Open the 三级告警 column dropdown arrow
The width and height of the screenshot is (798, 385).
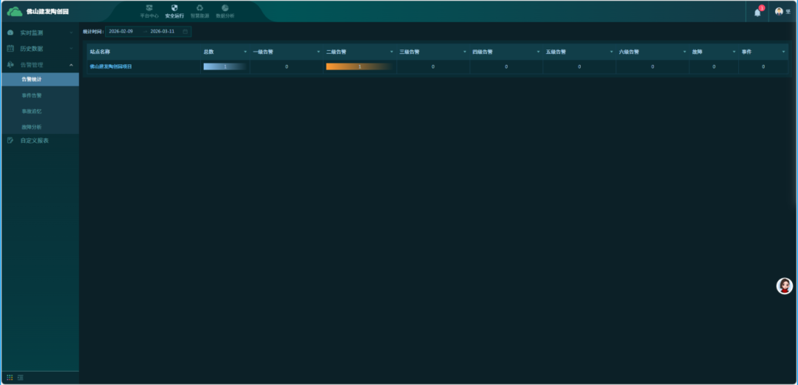(465, 52)
